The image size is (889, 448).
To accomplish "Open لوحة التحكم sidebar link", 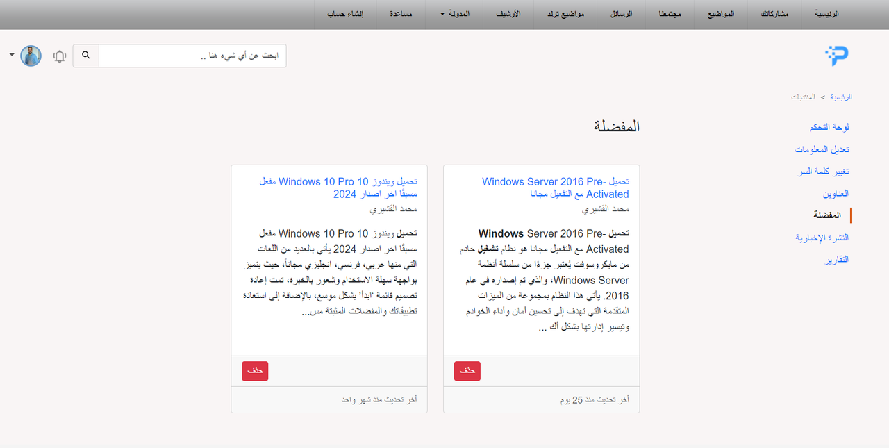I will [x=829, y=128].
